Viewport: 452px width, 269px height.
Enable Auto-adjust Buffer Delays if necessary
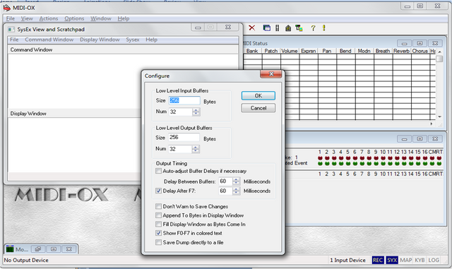(x=158, y=171)
